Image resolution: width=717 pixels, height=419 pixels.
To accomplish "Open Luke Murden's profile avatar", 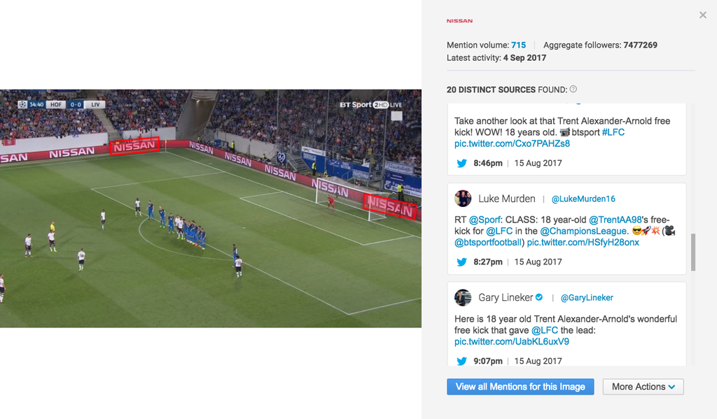I will pos(463,199).
